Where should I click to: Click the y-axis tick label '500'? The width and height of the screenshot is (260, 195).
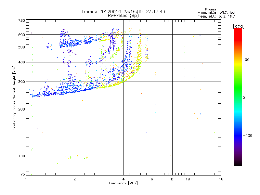[x=21, y=47]
